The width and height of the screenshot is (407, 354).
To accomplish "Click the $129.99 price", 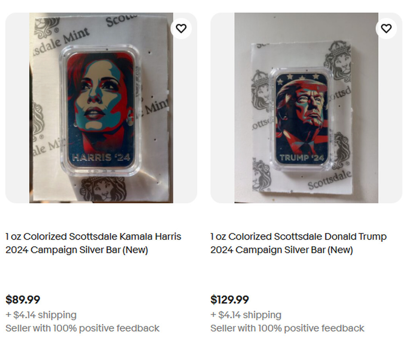I will [230, 300].
